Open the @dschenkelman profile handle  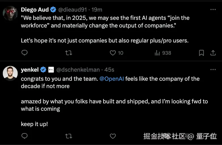tap(78, 70)
